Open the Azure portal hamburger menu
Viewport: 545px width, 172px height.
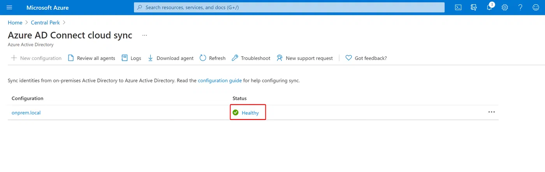tap(9, 7)
